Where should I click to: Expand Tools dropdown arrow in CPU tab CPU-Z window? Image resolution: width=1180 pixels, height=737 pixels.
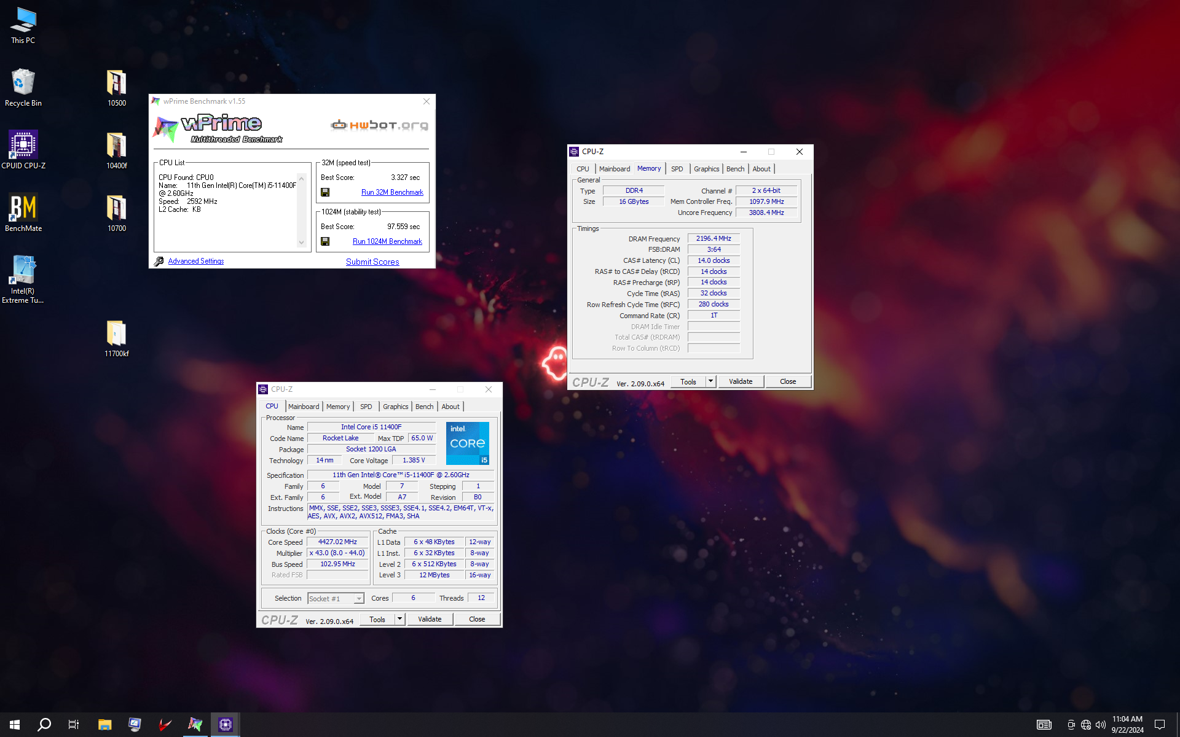click(400, 619)
